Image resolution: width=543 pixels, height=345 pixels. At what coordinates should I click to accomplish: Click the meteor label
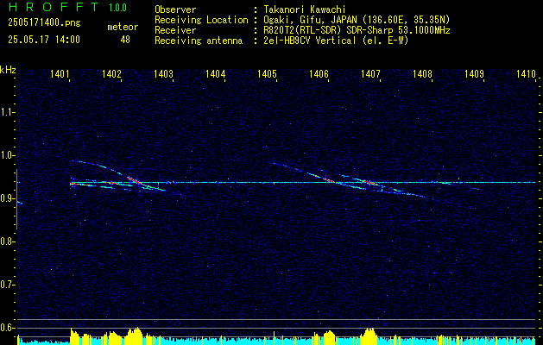coord(123,27)
